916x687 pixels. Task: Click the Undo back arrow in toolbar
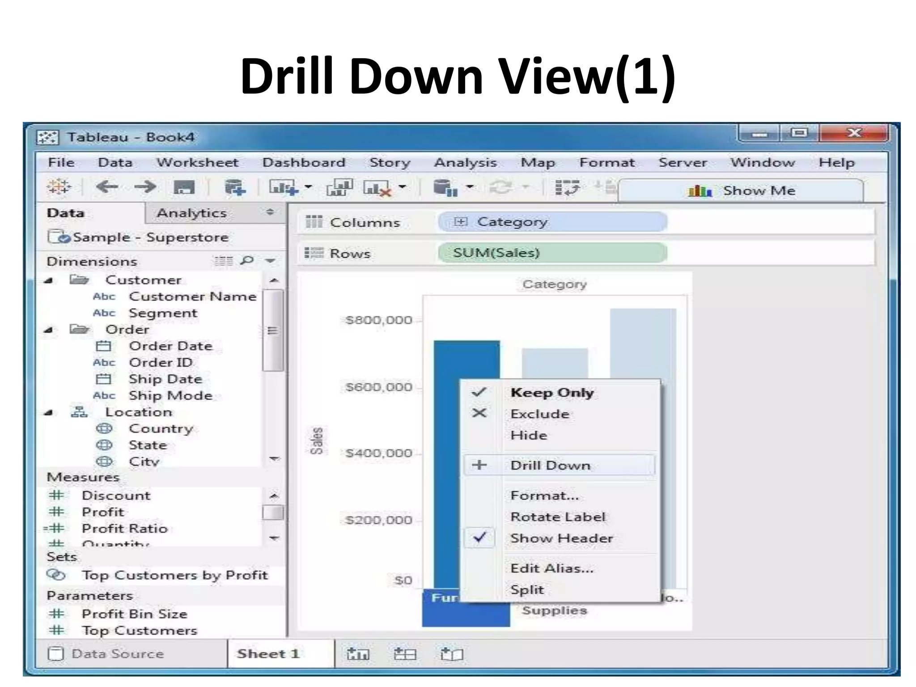[107, 187]
